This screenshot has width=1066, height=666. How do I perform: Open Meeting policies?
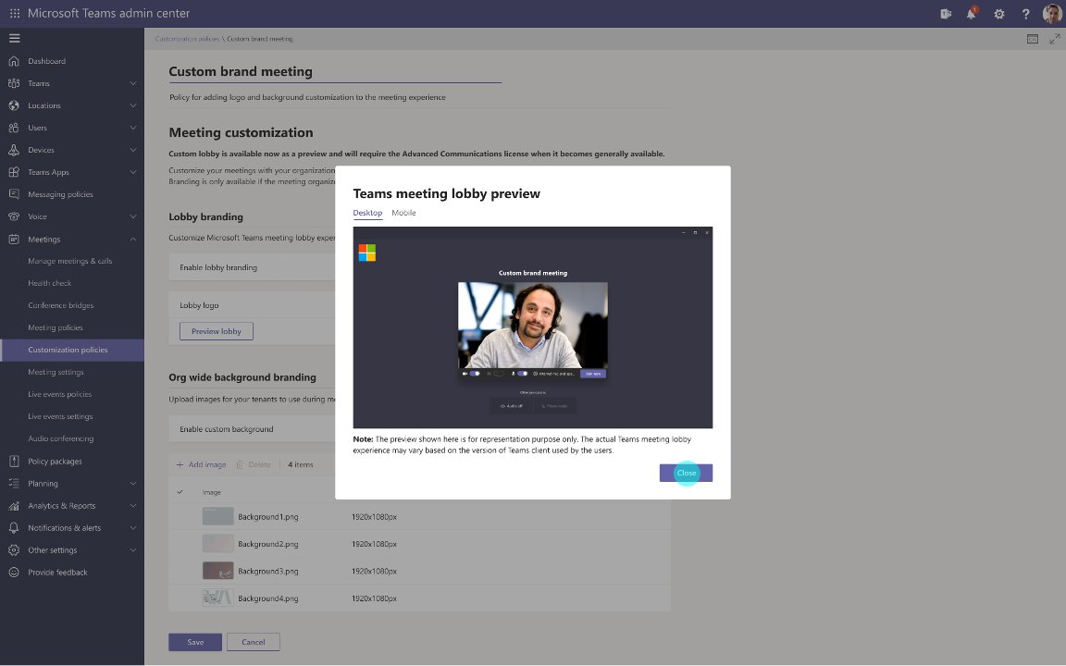pyautogui.click(x=56, y=327)
